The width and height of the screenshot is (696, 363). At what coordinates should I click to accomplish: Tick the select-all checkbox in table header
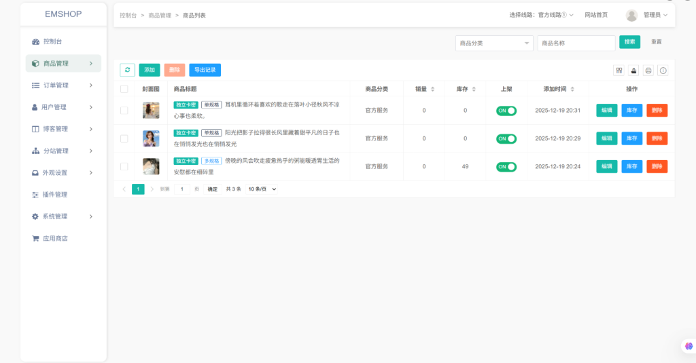(124, 89)
